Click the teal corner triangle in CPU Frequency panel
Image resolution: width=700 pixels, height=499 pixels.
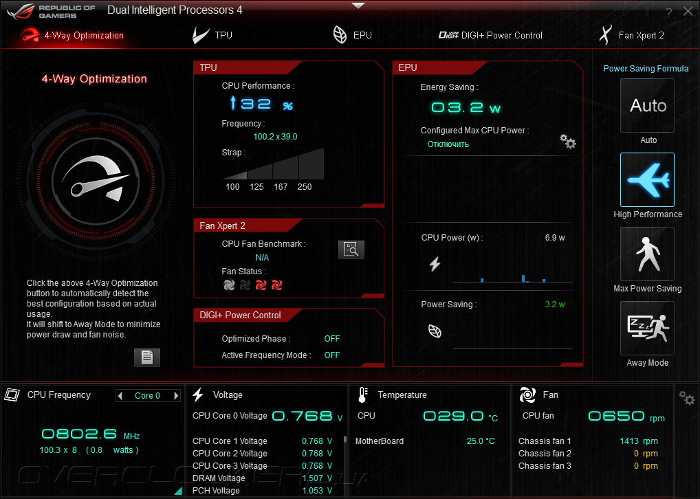(x=179, y=491)
